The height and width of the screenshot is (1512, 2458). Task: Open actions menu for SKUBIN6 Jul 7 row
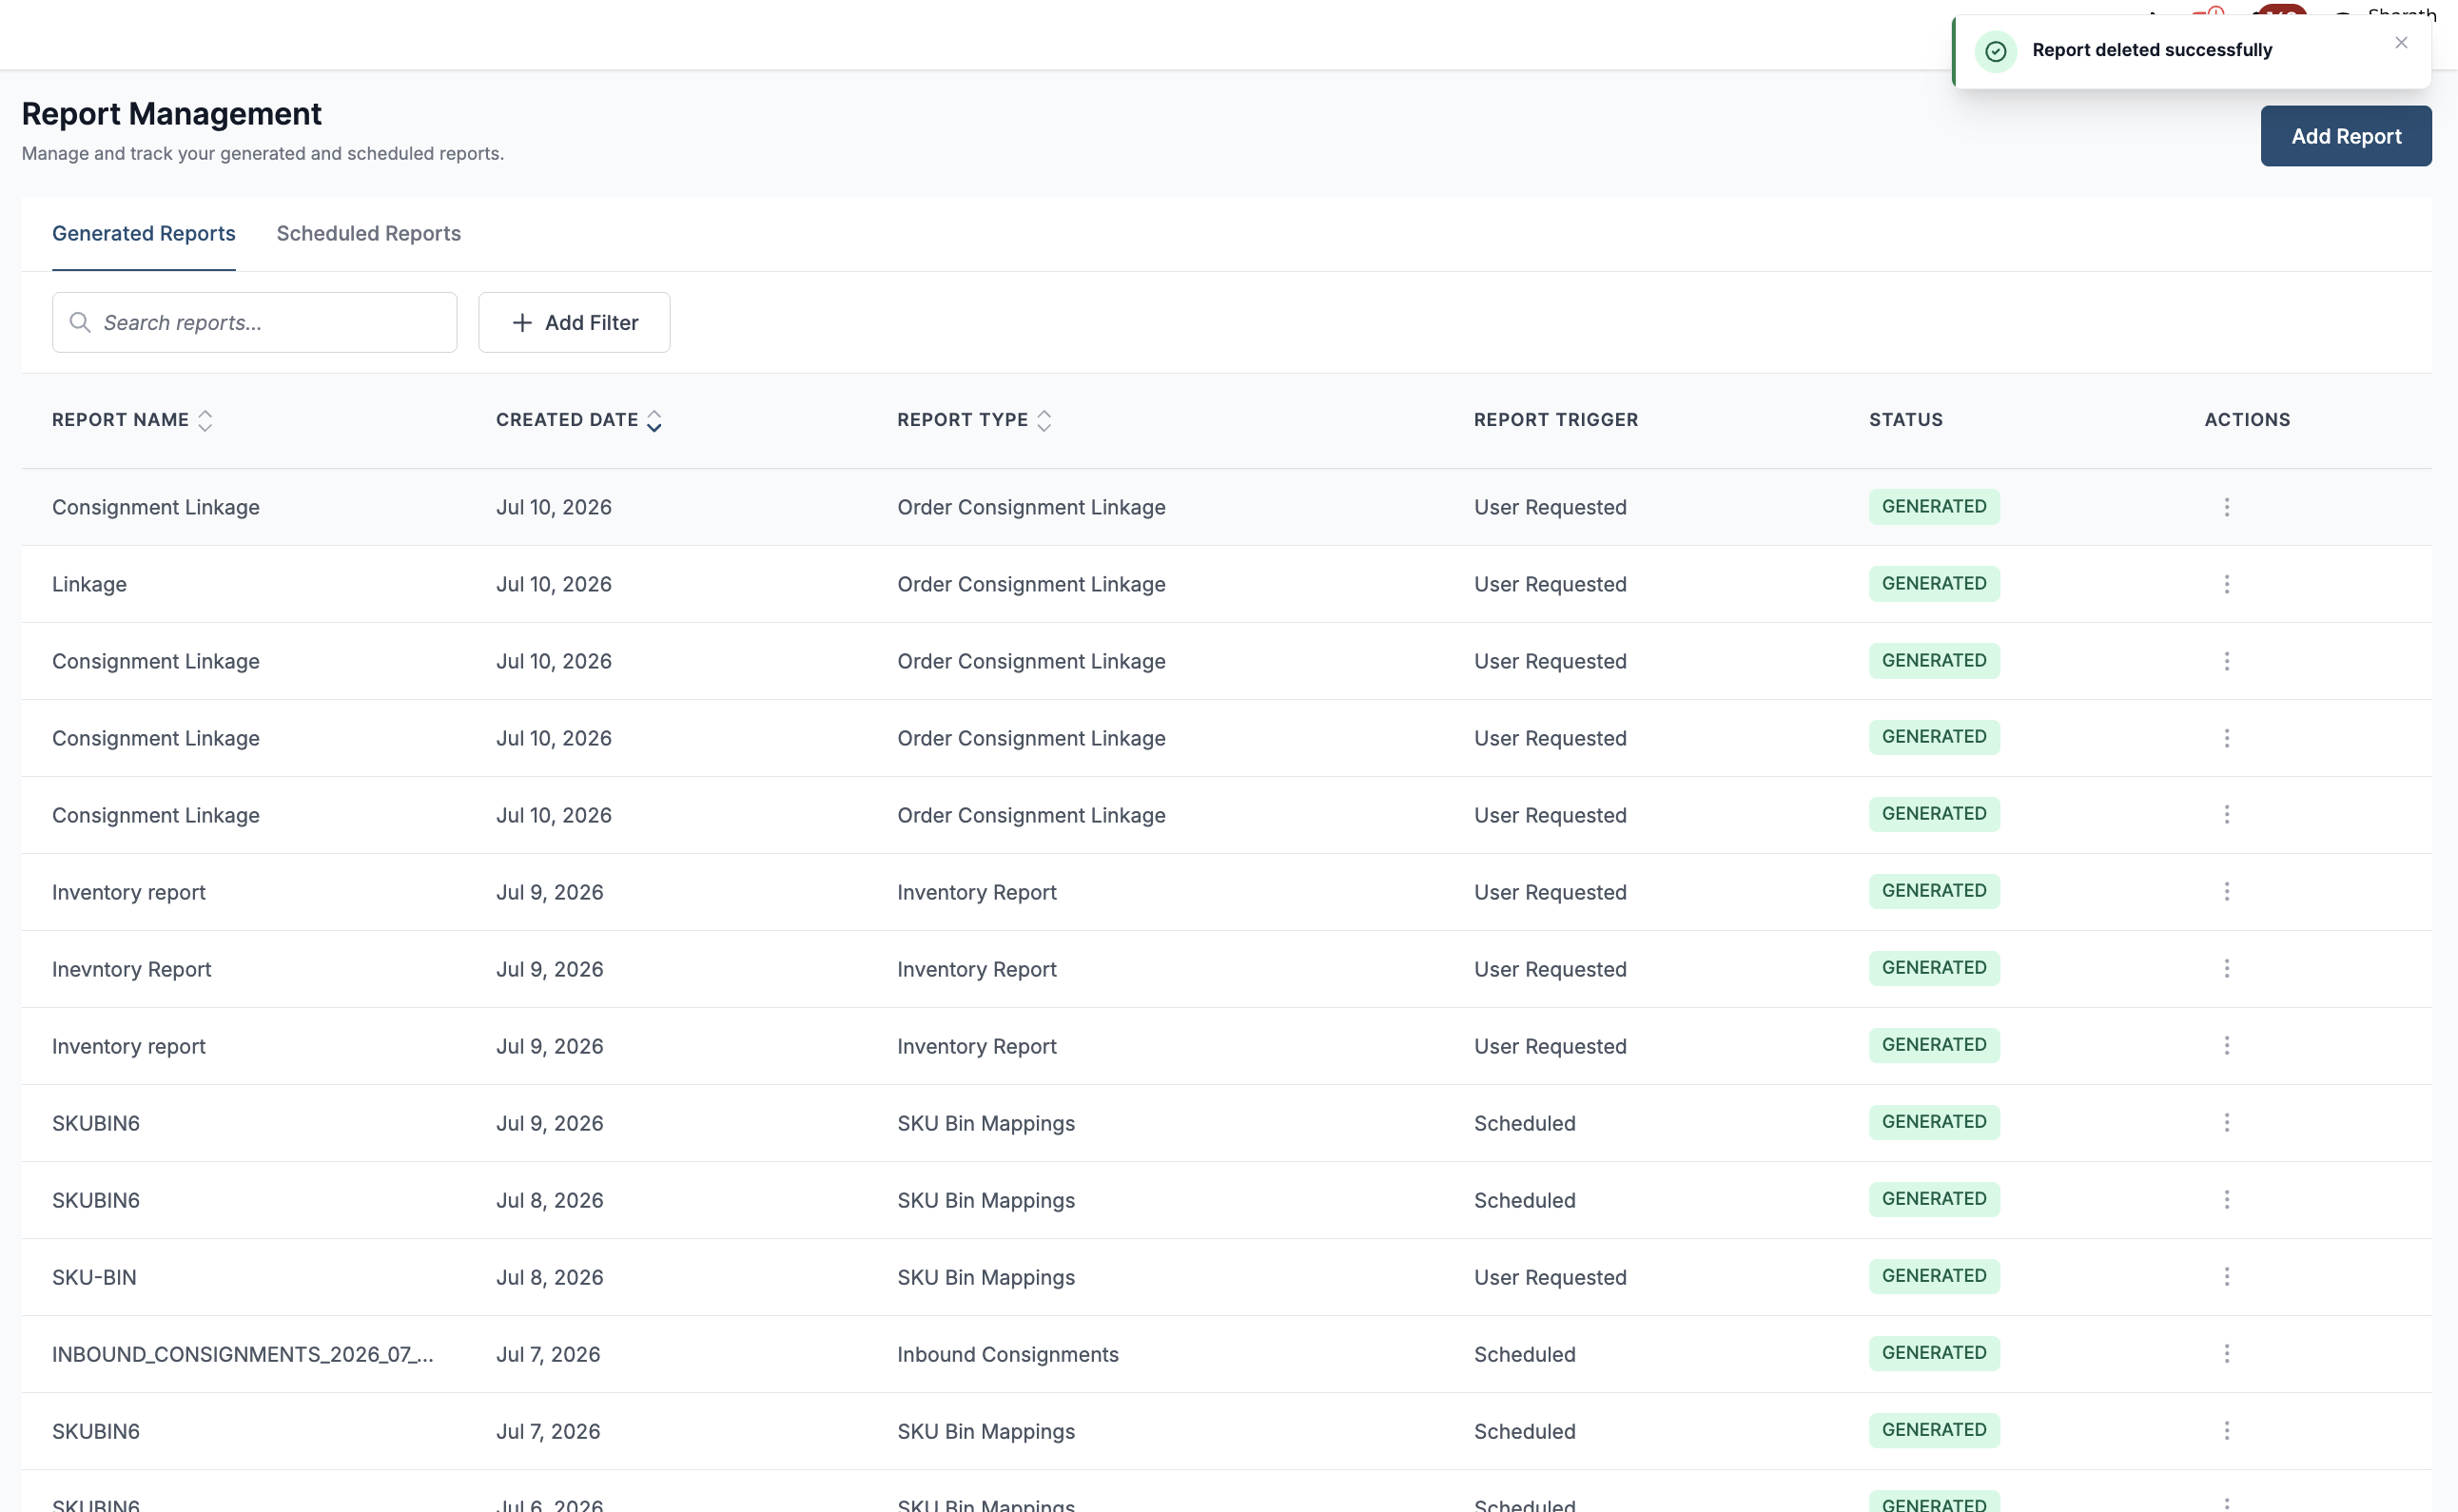click(2226, 1431)
